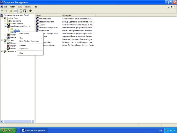Select New Window from Here
The height and width of the screenshot is (133, 177).
click(x=30, y=41)
